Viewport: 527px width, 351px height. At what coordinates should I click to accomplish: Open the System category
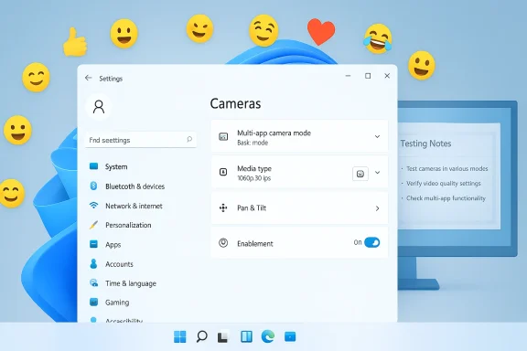[116, 166]
